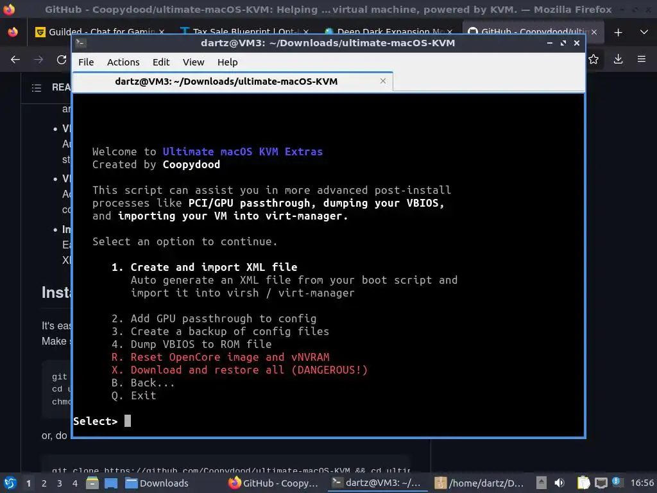Close the Tax Sale Blueprint tab
Screen dimensions: 657x493
(x=306, y=32)
